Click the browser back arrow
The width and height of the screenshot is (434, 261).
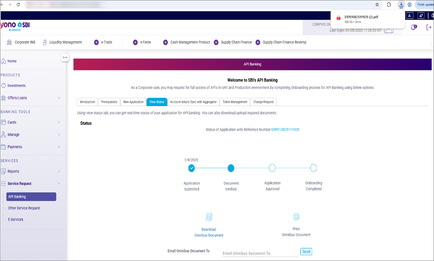click(2, 4)
